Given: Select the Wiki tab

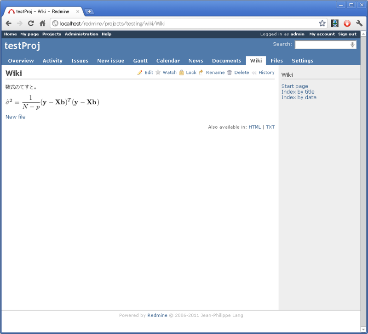Looking at the screenshot, I should point(256,61).
